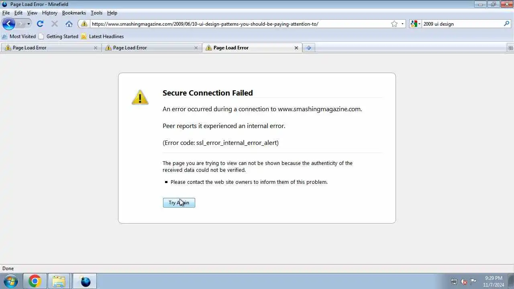Click the volume muted tray icon
514x289 pixels.
click(x=464, y=281)
